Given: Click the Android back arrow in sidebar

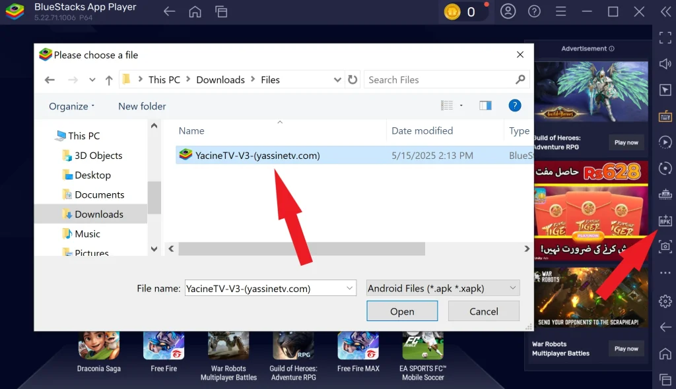Looking at the screenshot, I should [x=665, y=328].
